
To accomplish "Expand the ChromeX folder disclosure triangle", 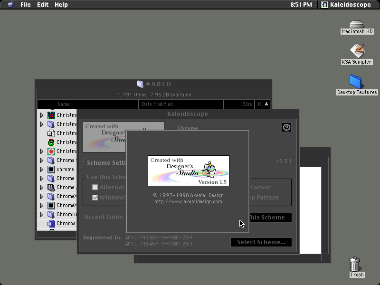I will 42,196.
